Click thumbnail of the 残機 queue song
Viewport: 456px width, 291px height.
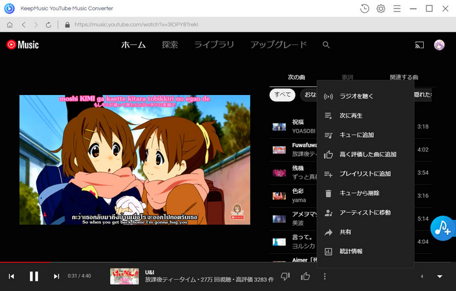[x=279, y=173]
